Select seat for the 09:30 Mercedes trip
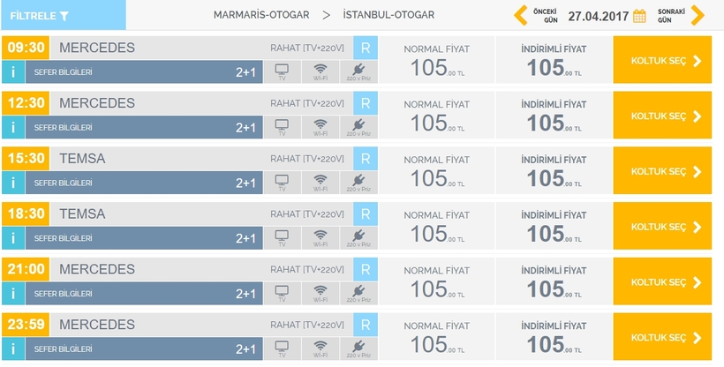The width and height of the screenshot is (724, 367). pos(662,60)
